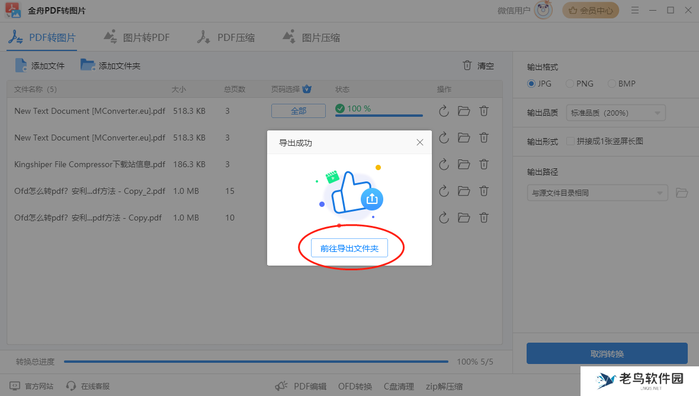Viewport: 699px width, 396px height.
Task: Switch to the 图片转PDF tab
Action: [137, 37]
